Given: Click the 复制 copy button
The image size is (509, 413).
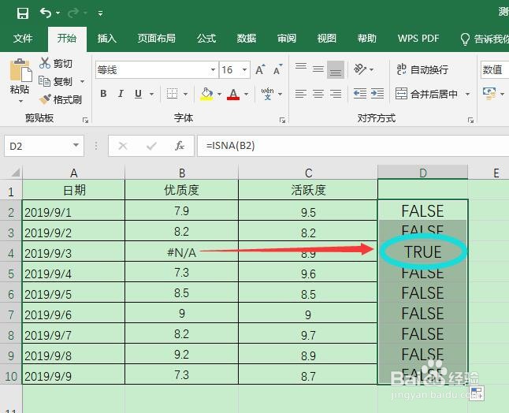Looking at the screenshot, I should tap(55, 81).
